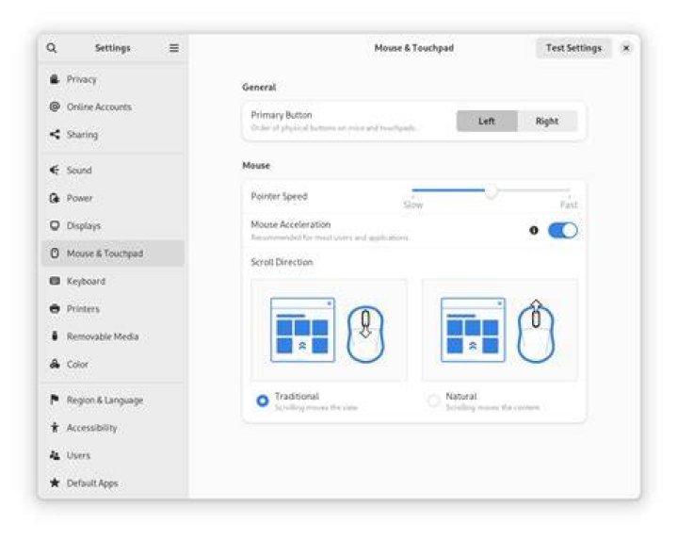Click the Pointer Speed slider handle

[x=491, y=190]
